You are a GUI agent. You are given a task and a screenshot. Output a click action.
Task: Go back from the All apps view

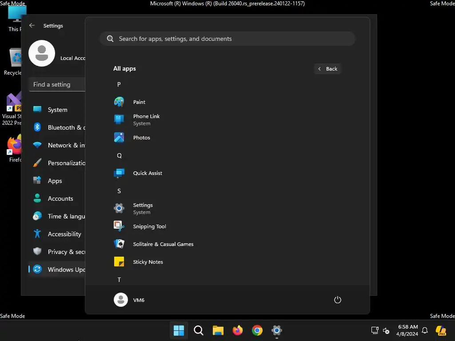[327, 69]
